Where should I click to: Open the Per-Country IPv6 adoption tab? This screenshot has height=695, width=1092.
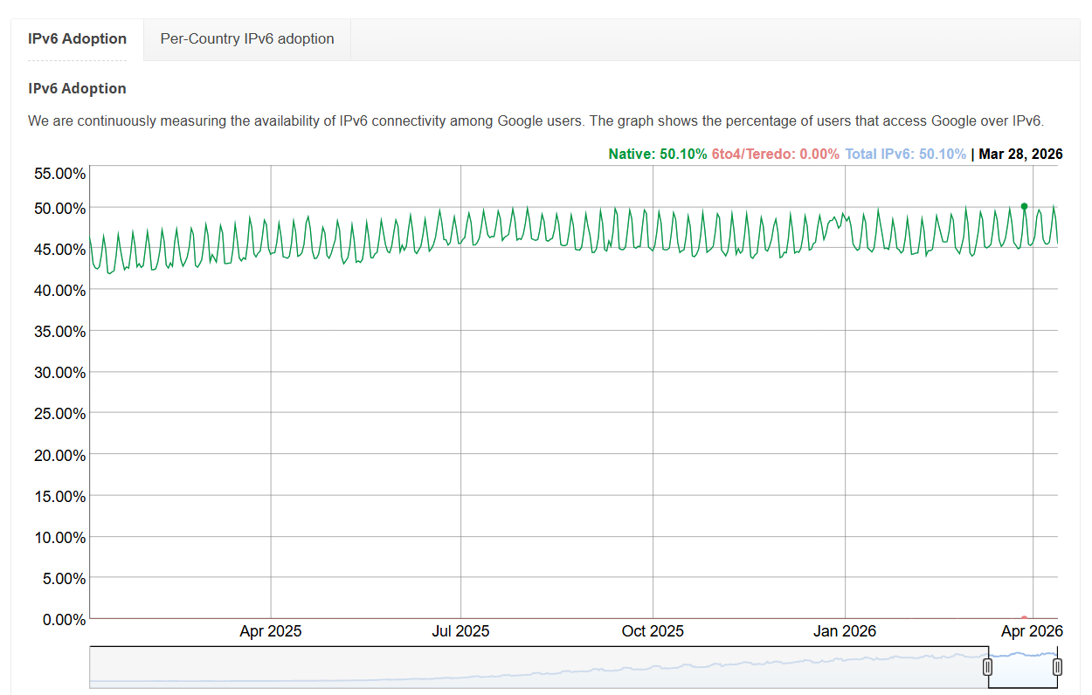247,39
